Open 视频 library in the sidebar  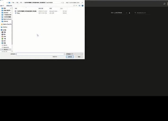[4, 32]
